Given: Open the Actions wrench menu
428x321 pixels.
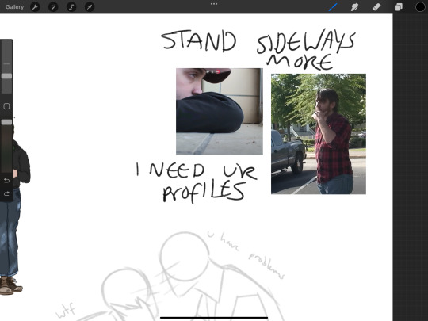Looking at the screenshot, I should point(35,7).
